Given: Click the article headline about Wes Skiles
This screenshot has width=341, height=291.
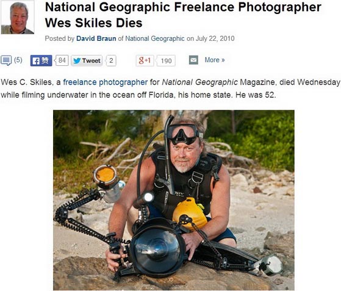Looking at the screenshot, I should point(183,15).
